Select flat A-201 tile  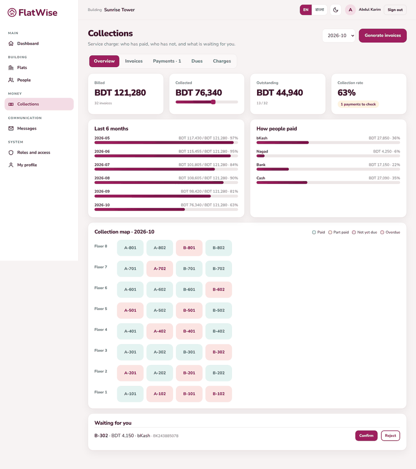(x=130, y=373)
